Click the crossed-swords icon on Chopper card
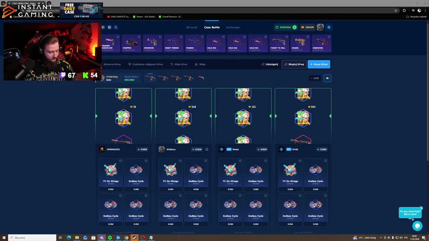The width and height of the screenshot is (429, 241). 139,37
